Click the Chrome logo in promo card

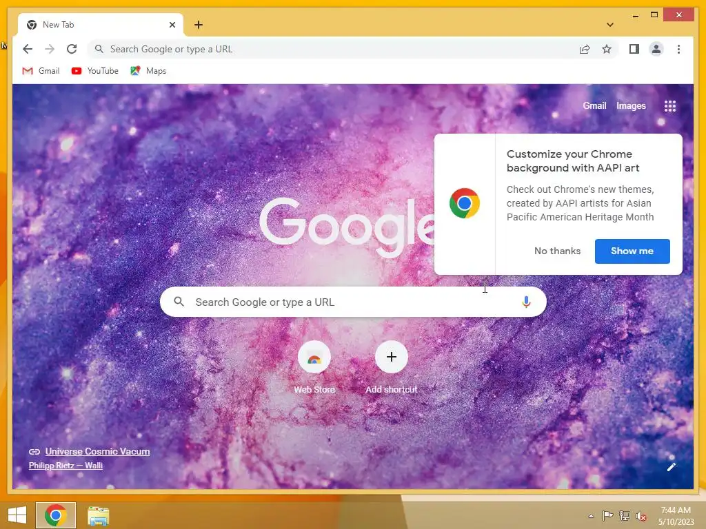pos(464,203)
